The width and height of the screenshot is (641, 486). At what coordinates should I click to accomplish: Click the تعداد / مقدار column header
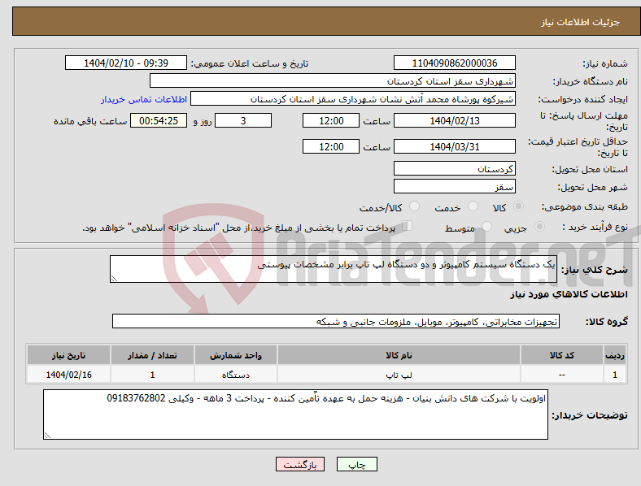click(152, 355)
